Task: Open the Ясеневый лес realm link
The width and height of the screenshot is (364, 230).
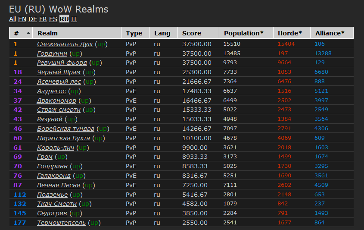Action: (59, 82)
